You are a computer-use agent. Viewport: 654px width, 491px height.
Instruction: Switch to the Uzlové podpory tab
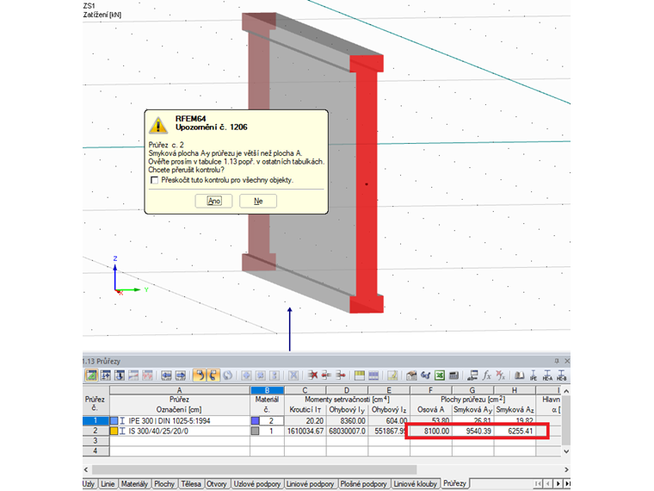click(257, 483)
